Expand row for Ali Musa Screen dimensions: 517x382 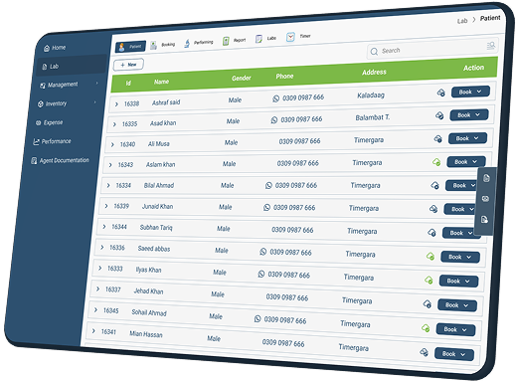[112, 144]
